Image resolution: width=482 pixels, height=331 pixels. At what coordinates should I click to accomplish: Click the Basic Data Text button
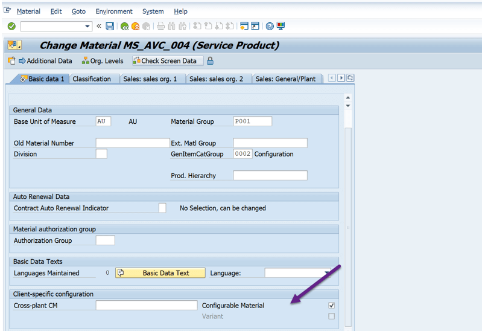tap(160, 273)
